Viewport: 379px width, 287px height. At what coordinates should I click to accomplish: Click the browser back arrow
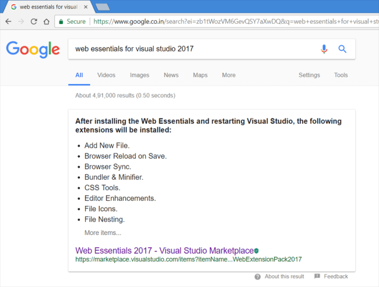(x=9, y=22)
